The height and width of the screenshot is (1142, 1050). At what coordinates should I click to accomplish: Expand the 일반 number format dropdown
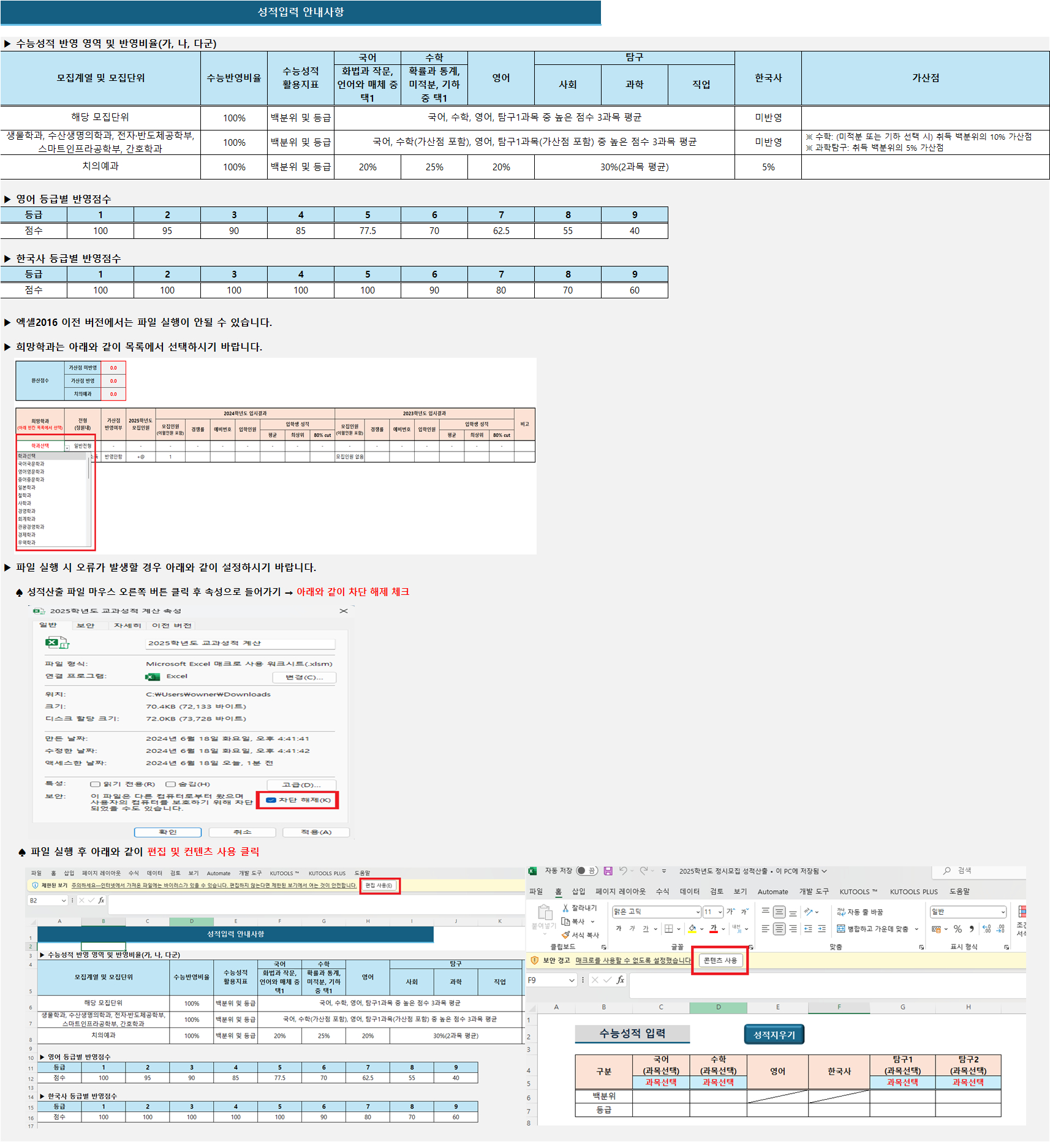point(1002,912)
